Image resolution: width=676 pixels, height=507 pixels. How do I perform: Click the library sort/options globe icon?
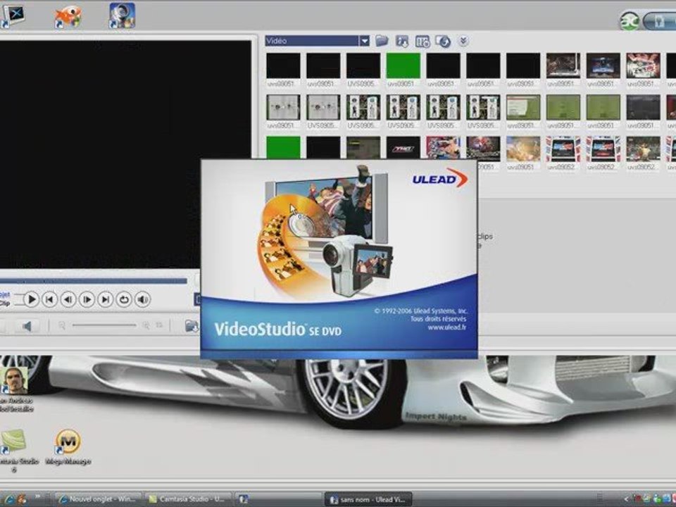click(443, 42)
